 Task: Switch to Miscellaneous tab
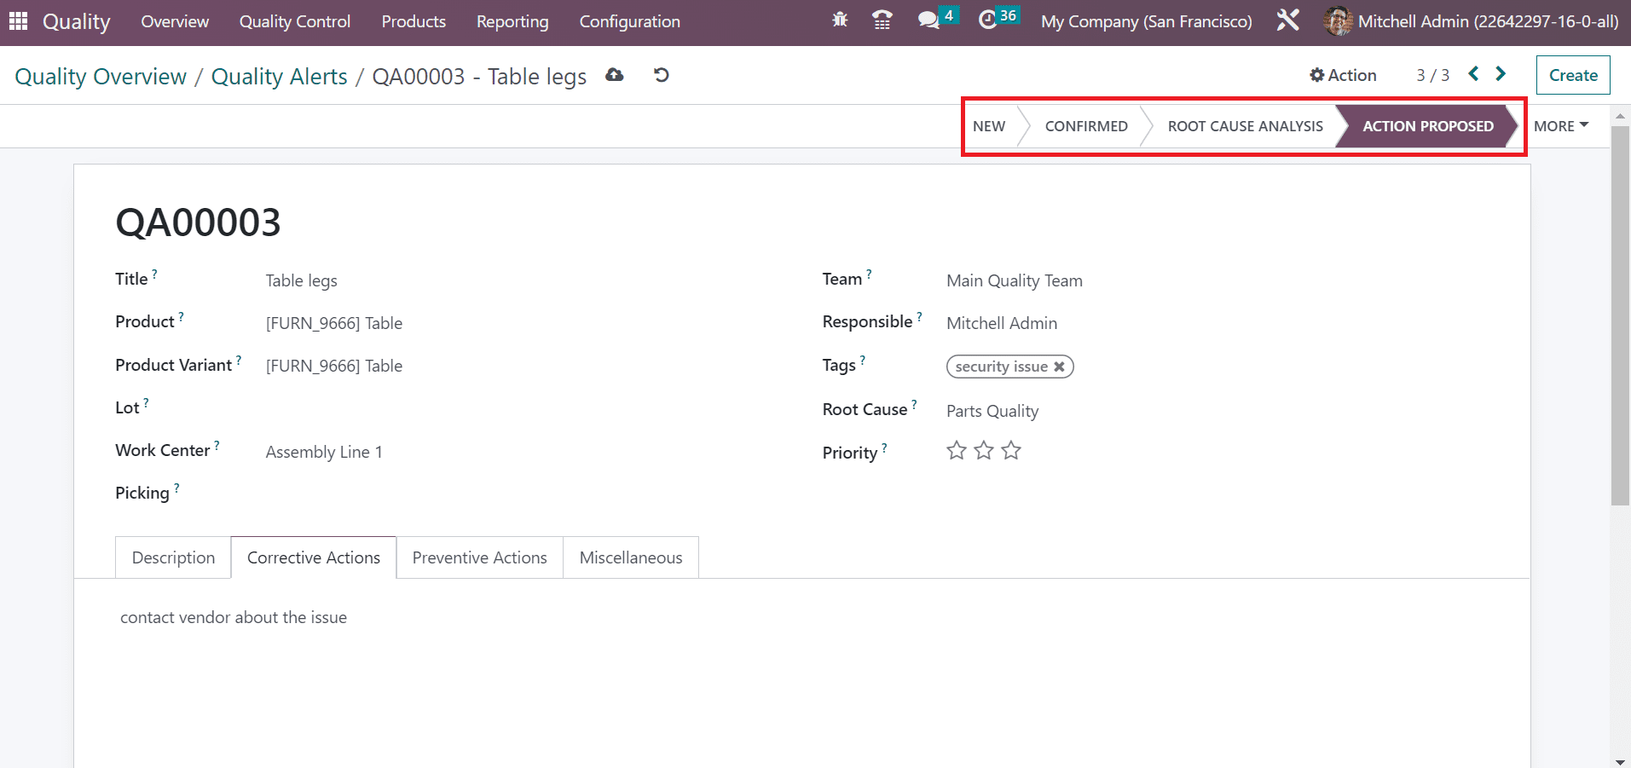[x=631, y=557]
